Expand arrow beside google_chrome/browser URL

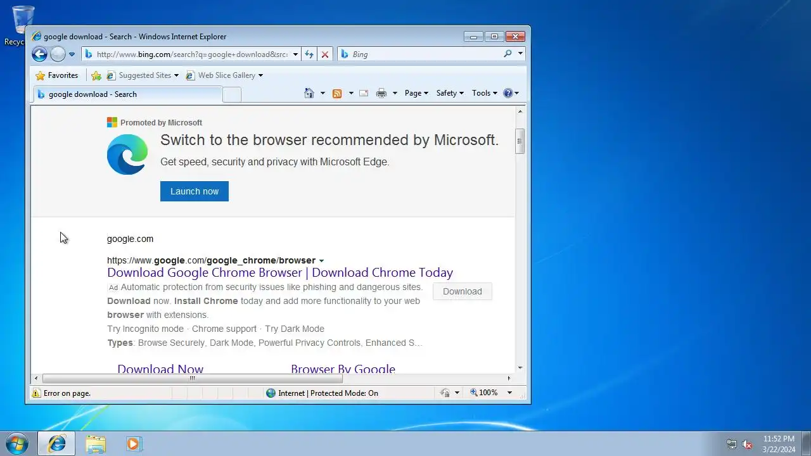click(x=321, y=261)
